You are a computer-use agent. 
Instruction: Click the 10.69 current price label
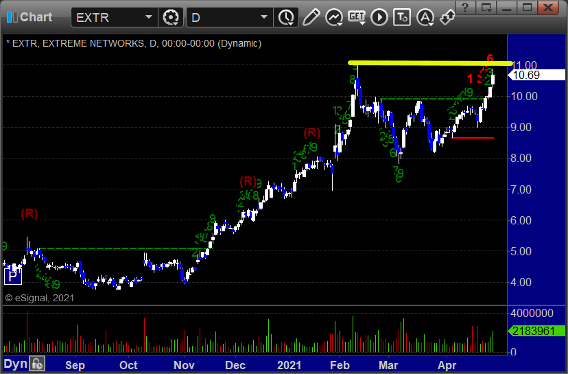click(537, 75)
